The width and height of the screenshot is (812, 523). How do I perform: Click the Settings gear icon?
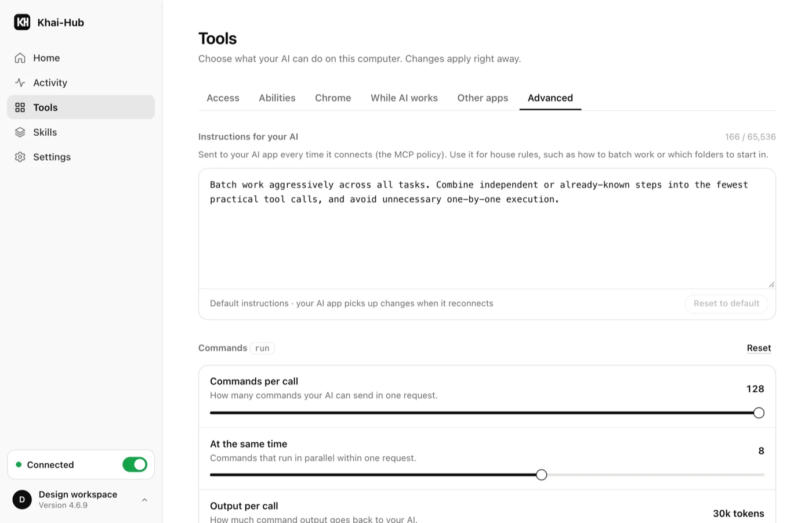[20, 157]
